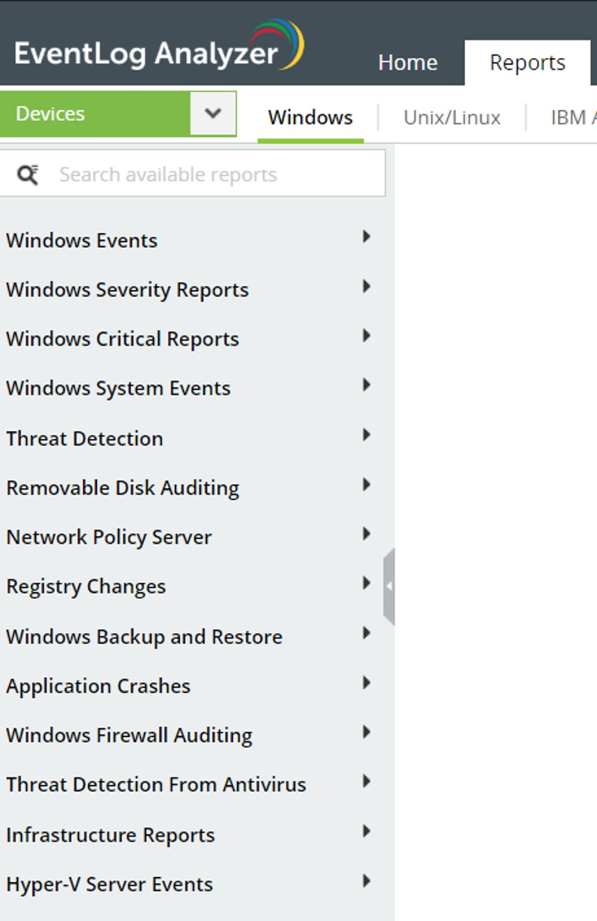Screen dimensions: 597x921
Task: Go to the Home tab
Action: point(408,62)
